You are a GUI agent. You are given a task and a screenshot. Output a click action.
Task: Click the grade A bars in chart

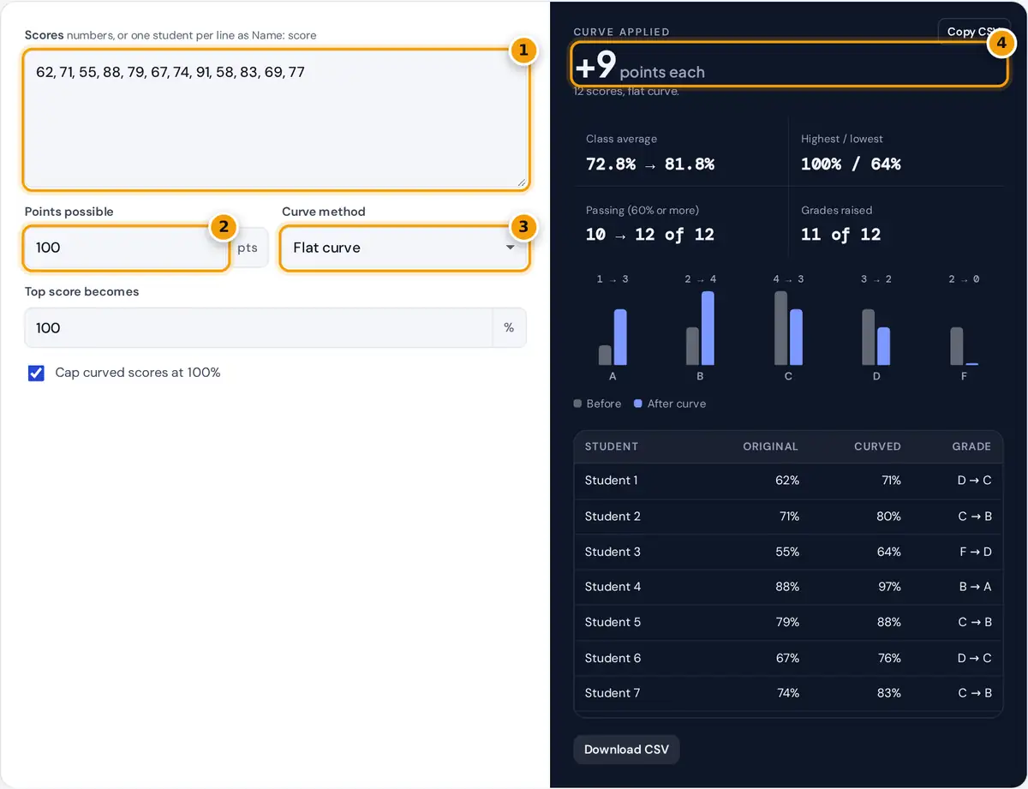613,337
